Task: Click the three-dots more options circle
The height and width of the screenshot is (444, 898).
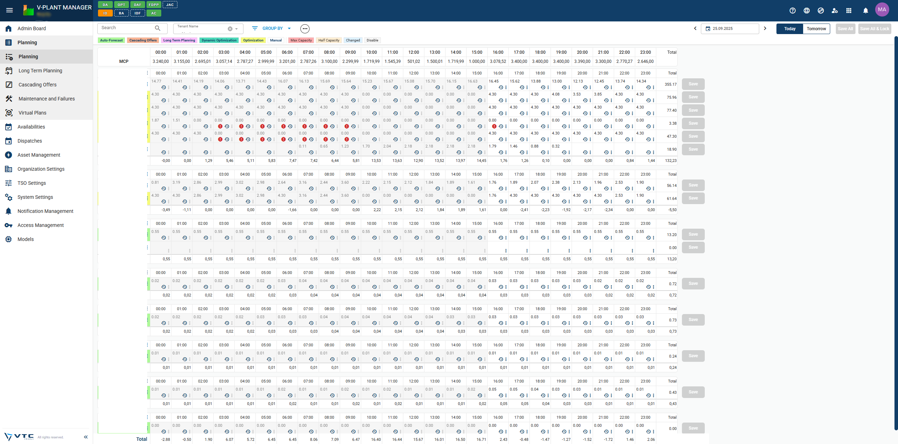Action: (305, 29)
